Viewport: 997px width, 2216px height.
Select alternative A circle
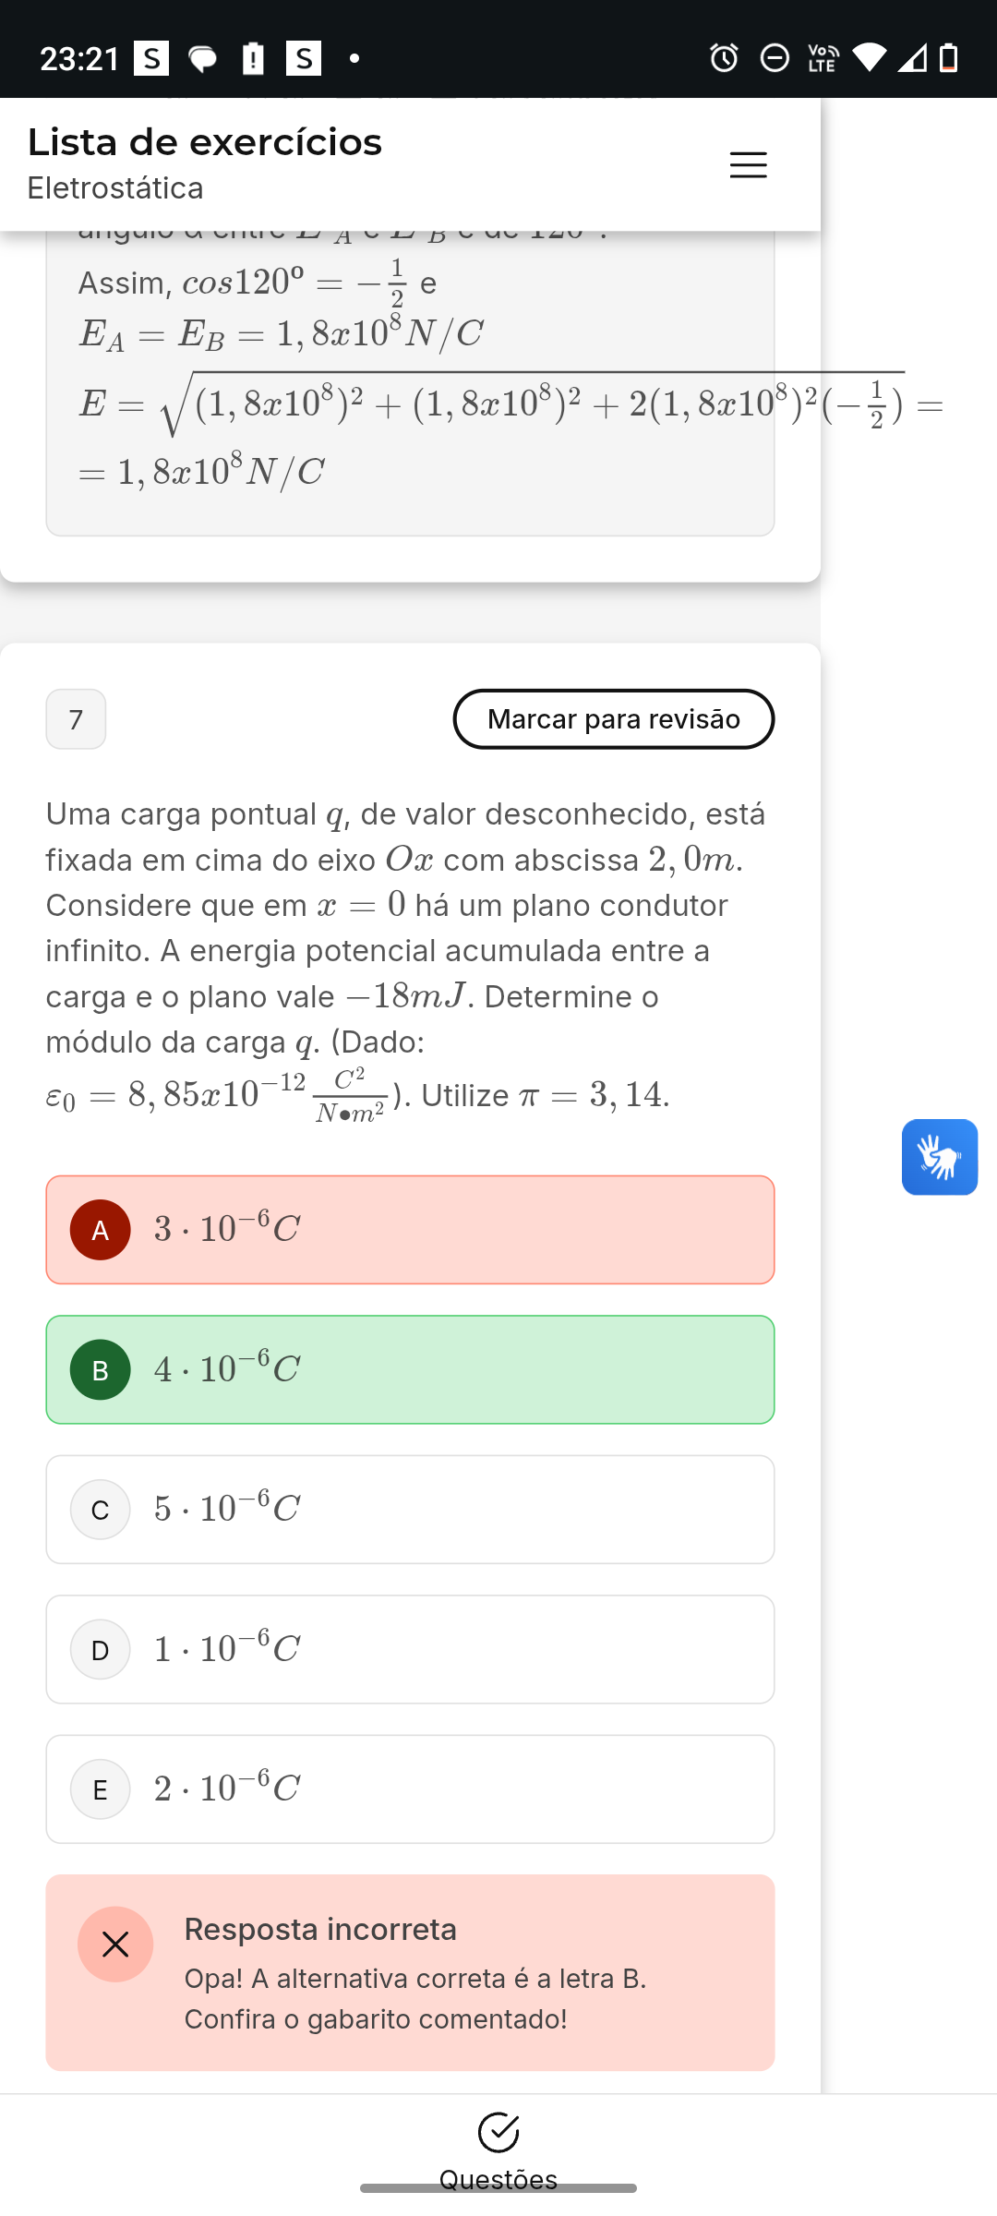coord(101,1230)
